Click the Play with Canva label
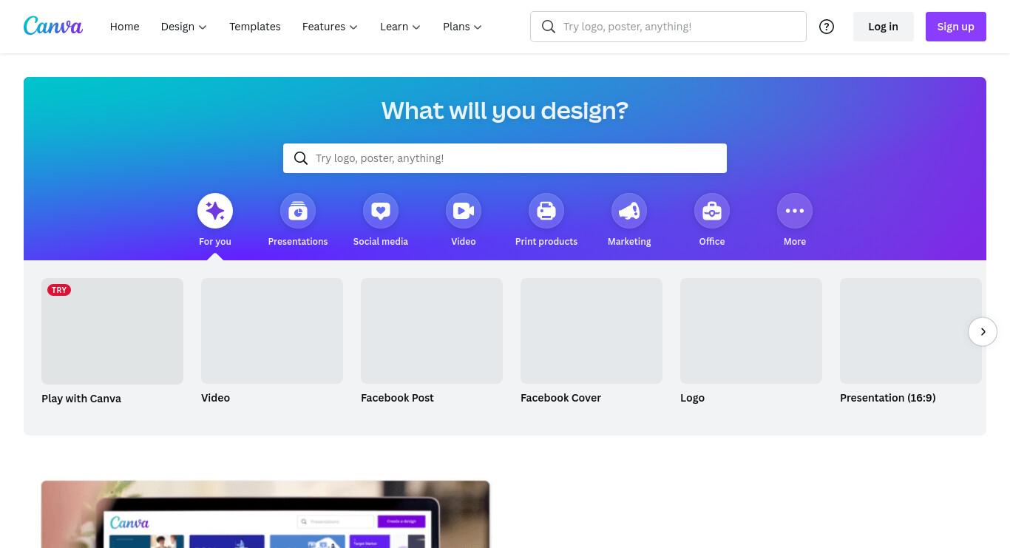This screenshot has width=1010, height=548. click(81, 399)
